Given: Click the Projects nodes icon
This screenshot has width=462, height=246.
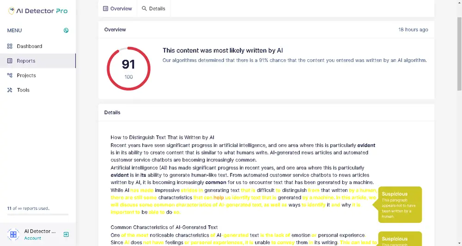Looking at the screenshot, I should [10, 75].
